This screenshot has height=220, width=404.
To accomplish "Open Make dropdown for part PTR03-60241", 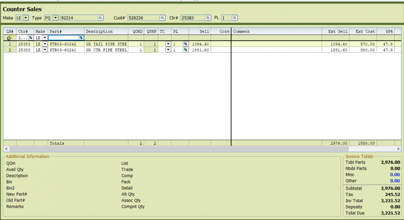I will [x=45, y=50].
